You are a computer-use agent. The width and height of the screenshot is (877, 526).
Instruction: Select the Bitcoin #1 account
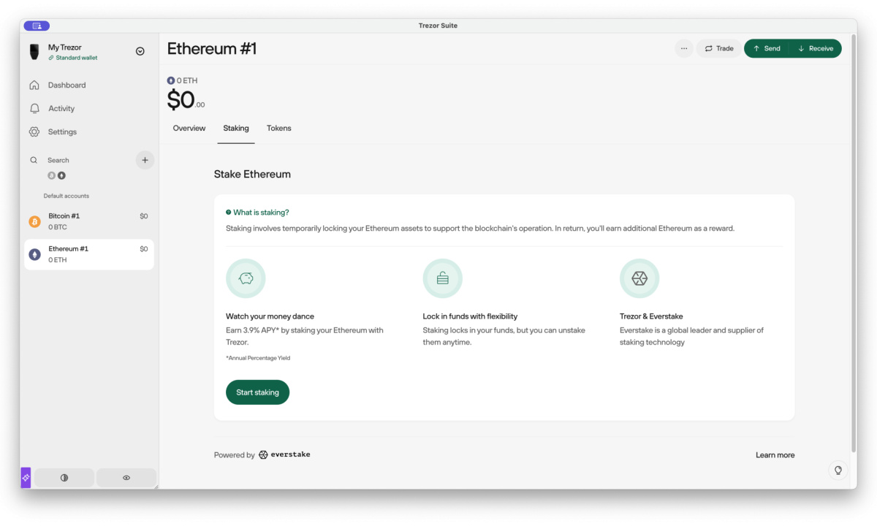point(89,221)
